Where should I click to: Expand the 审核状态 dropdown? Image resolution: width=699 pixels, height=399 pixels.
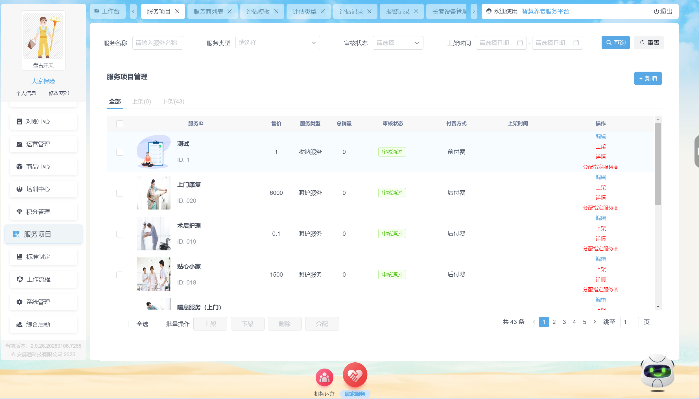(x=398, y=43)
